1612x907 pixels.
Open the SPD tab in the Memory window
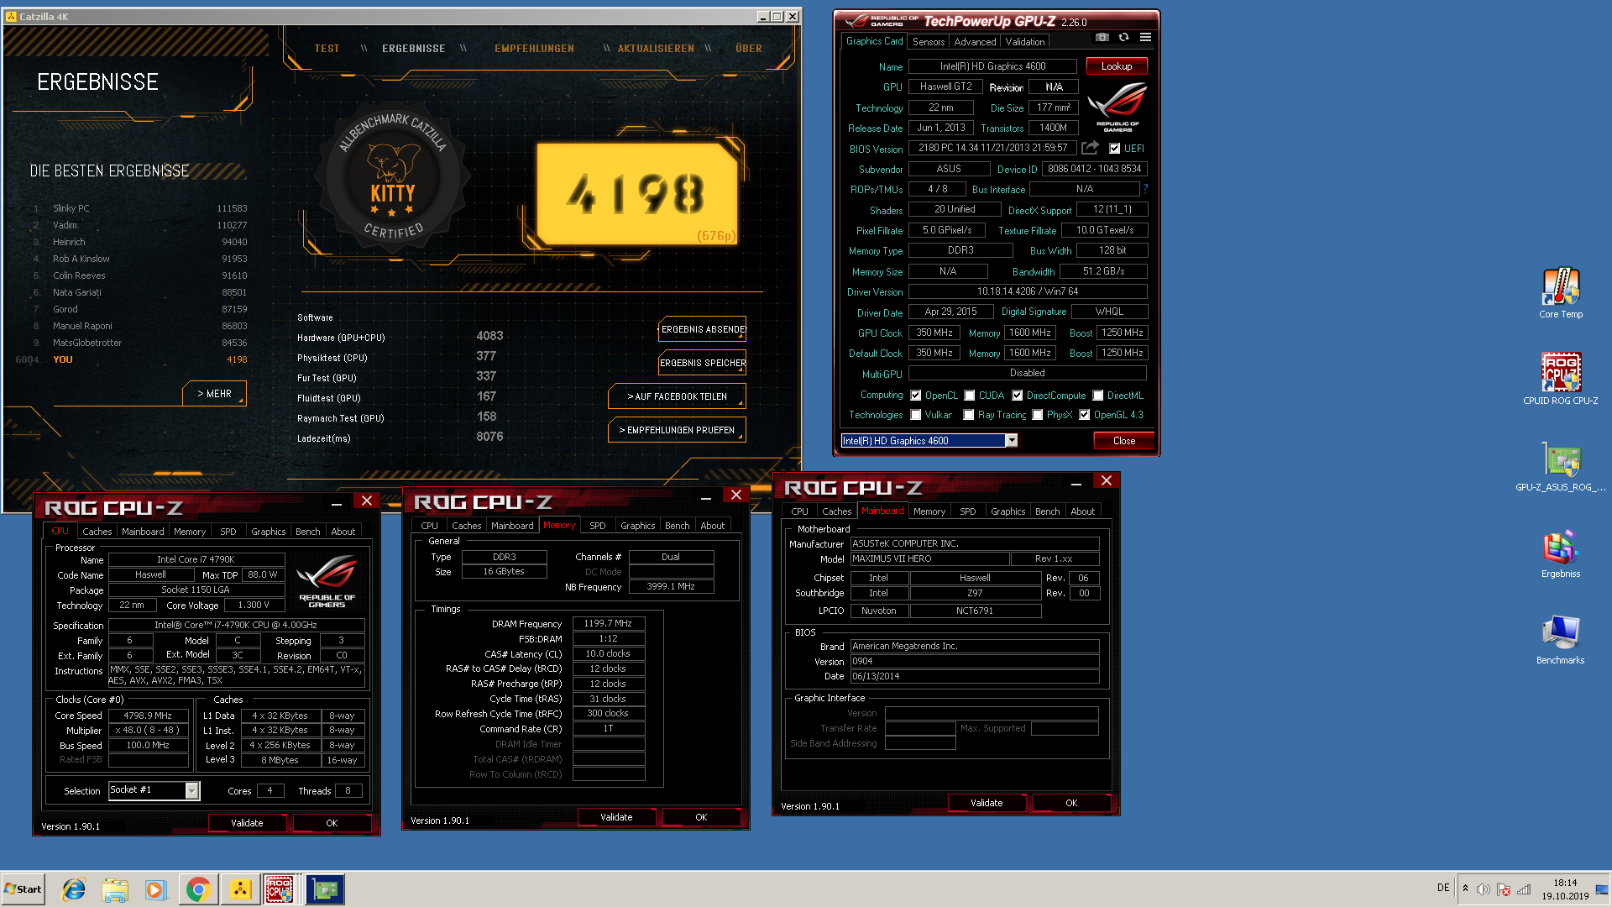[x=597, y=526]
